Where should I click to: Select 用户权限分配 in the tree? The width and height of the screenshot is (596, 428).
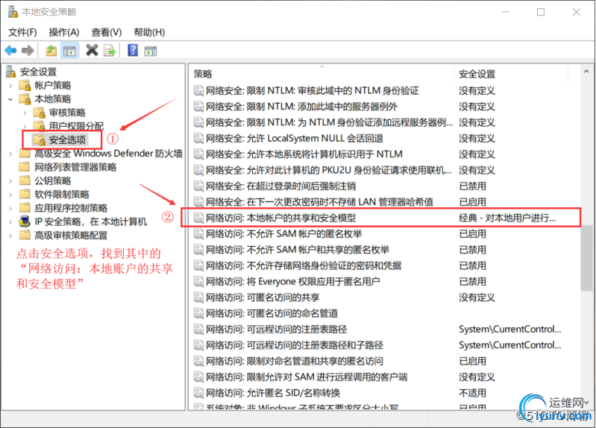tap(76, 126)
